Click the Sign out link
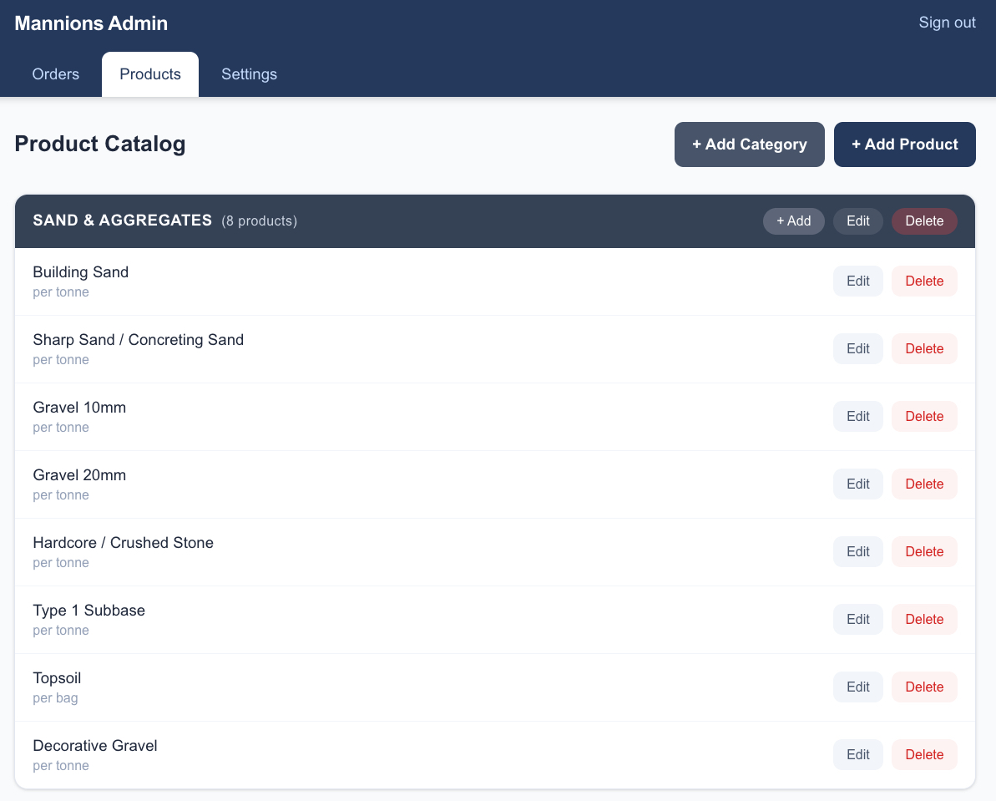Viewport: 996px width, 801px height. 947,23
